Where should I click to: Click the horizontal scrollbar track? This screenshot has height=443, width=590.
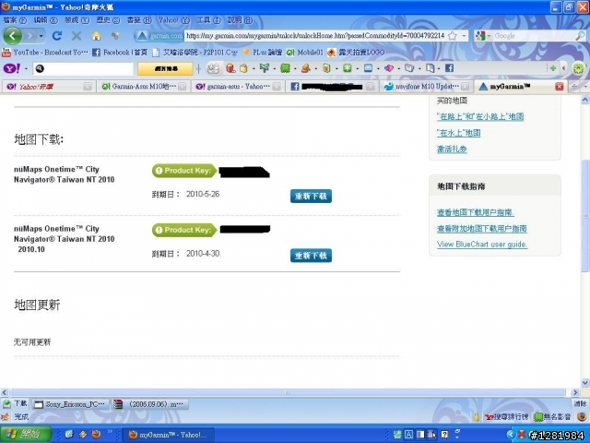point(288,392)
